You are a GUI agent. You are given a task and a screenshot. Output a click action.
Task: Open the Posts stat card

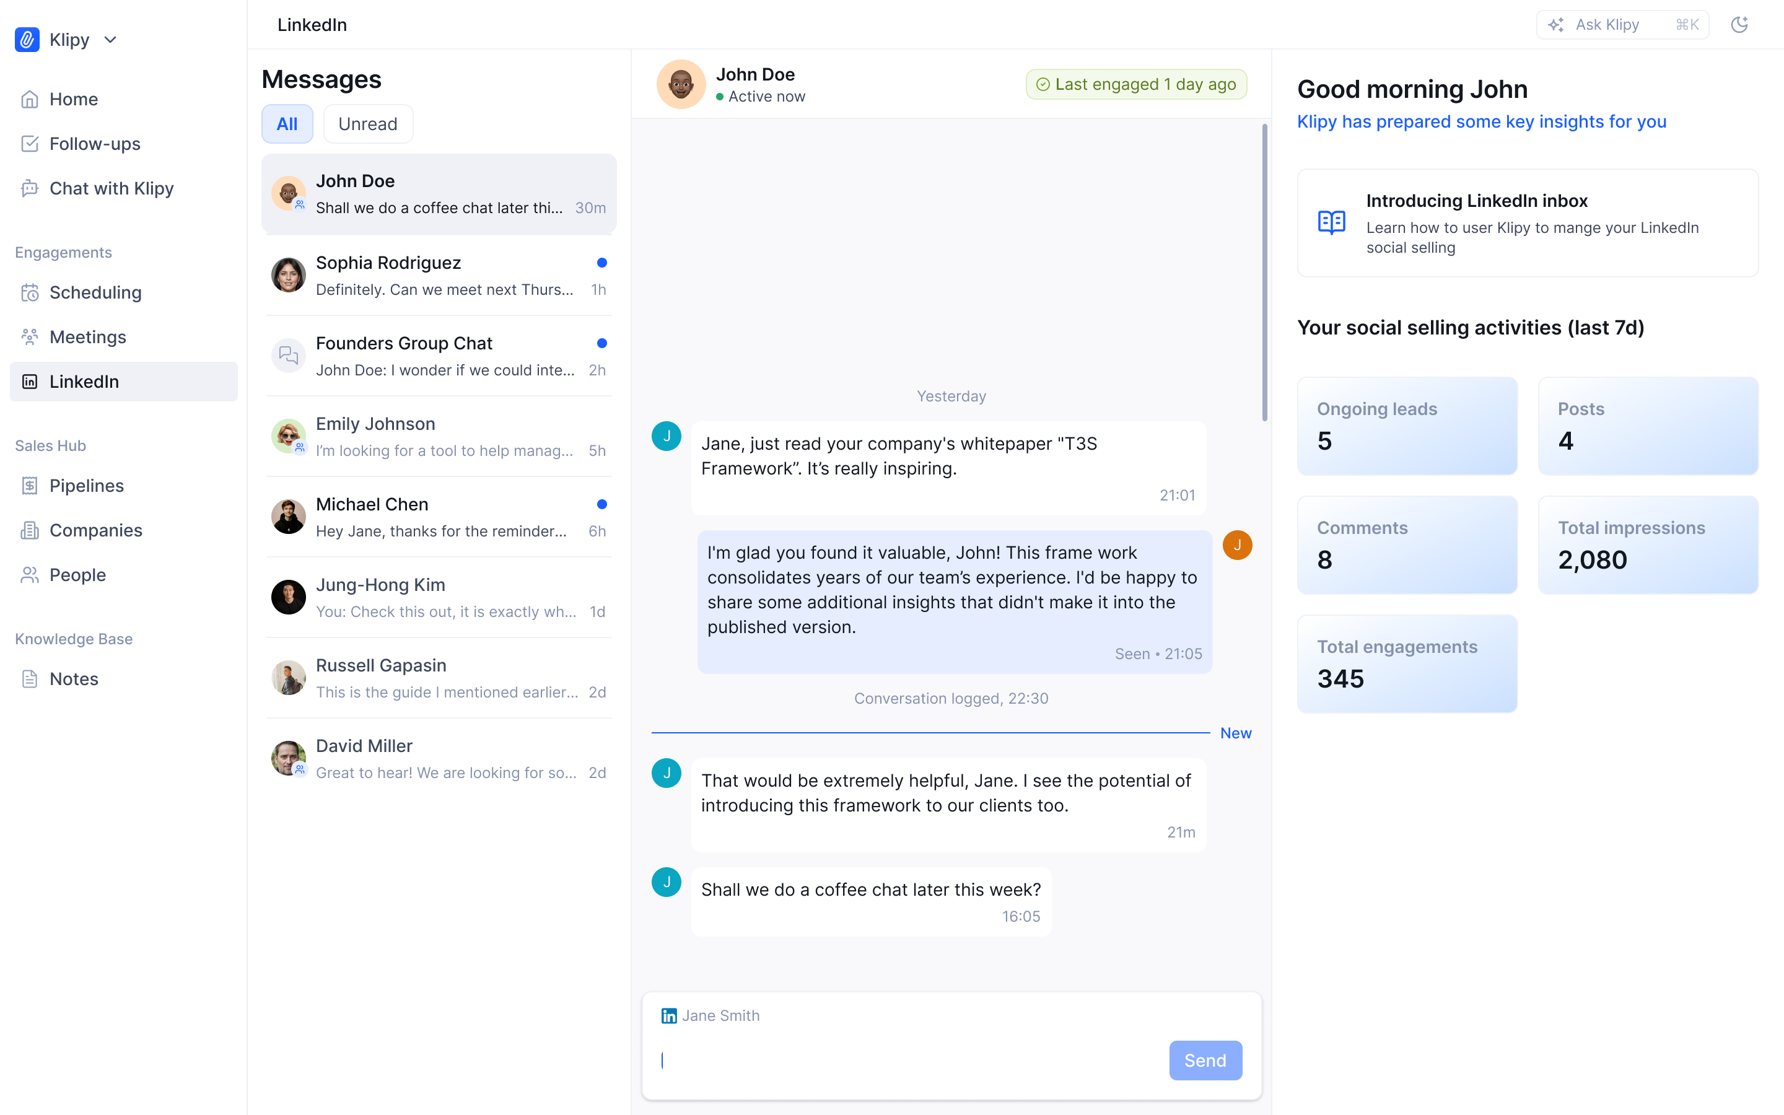(x=1648, y=426)
